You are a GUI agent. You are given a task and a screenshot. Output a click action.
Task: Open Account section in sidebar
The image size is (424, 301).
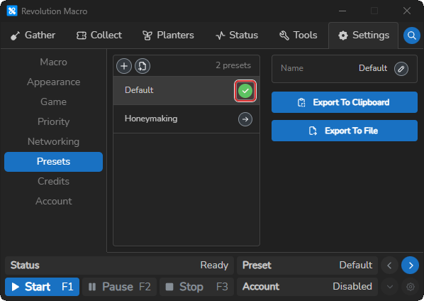(x=54, y=201)
